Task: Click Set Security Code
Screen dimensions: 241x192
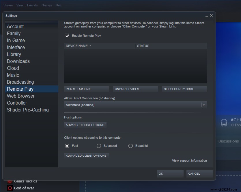Action: pyautogui.click(x=184, y=89)
